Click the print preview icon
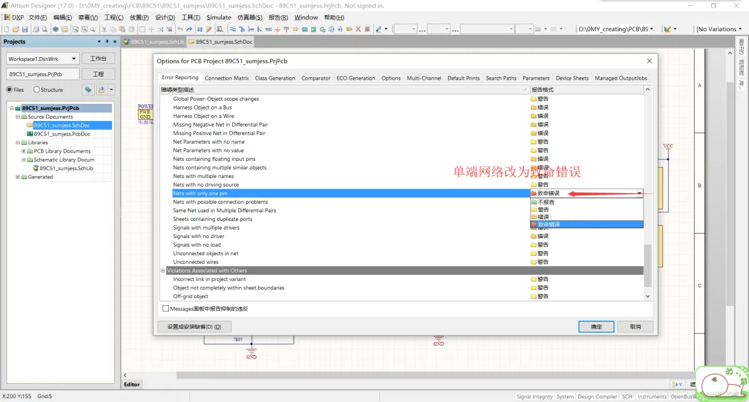Image resolution: width=749 pixels, height=402 pixels. pos(44,29)
